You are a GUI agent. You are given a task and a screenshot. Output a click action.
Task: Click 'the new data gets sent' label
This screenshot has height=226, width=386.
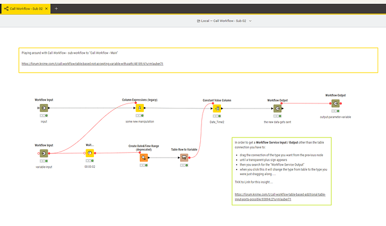click(x=277, y=122)
